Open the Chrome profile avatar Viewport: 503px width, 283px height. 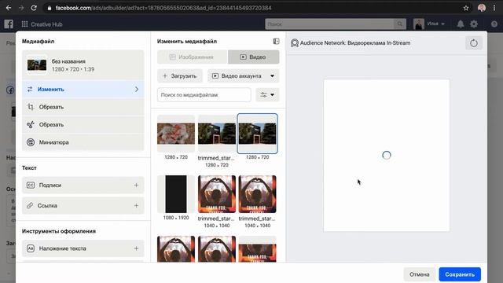point(482,8)
